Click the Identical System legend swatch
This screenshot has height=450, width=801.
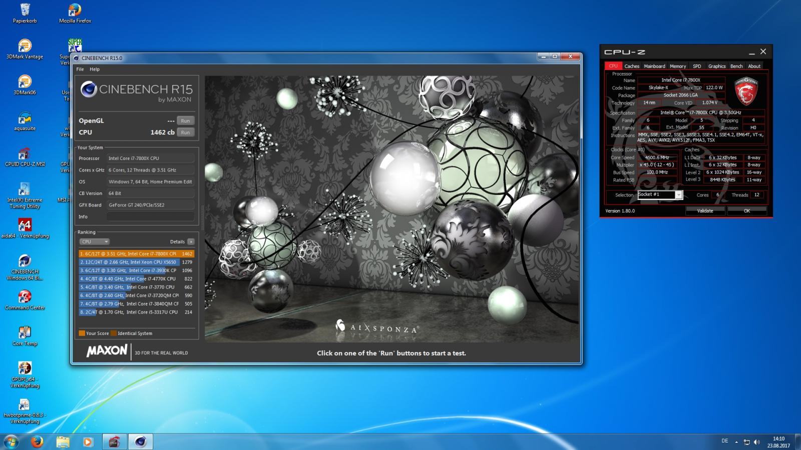114,333
